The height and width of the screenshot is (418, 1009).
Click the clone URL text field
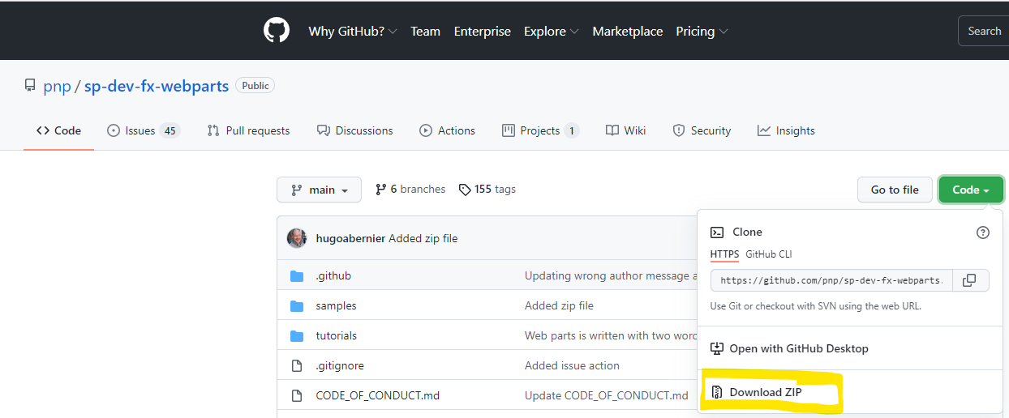[x=831, y=280]
